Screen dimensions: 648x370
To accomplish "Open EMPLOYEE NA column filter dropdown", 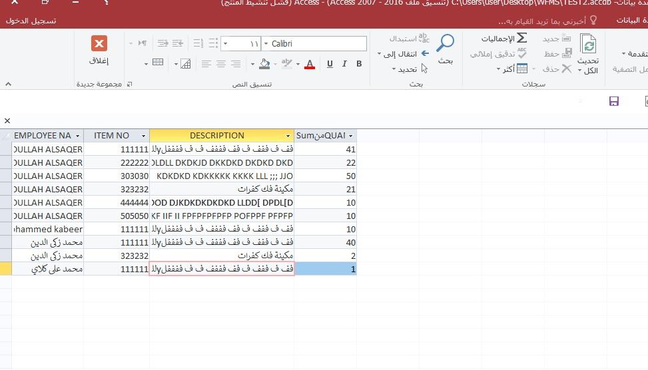I will pyautogui.click(x=77, y=136).
